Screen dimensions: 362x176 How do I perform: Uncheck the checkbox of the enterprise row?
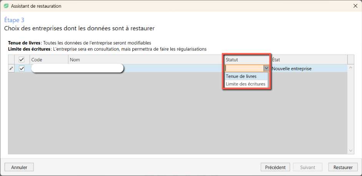22,69
